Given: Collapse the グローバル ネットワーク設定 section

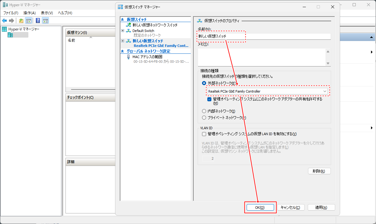Looking at the screenshot, I should coord(122,51).
